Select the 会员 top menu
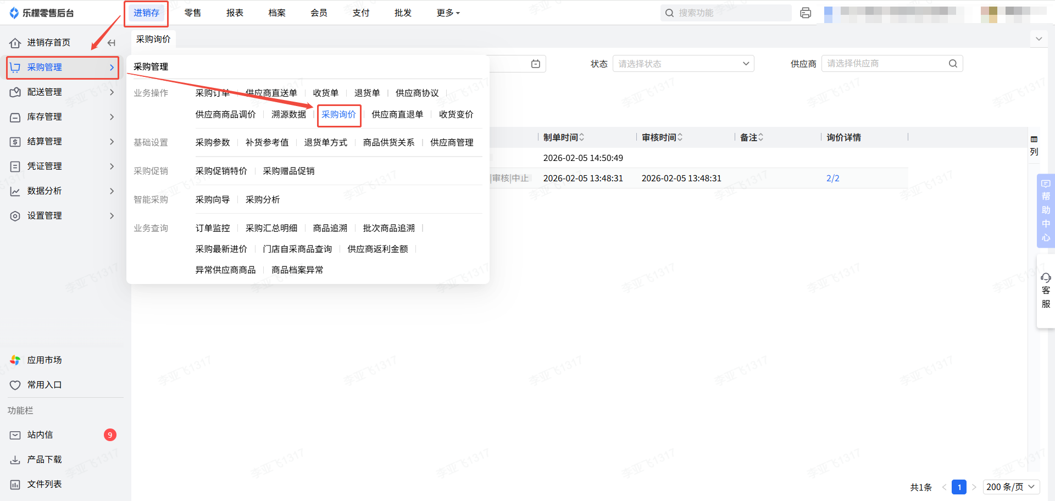The width and height of the screenshot is (1055, 501). pyautogui.click(x=319, y=13)
